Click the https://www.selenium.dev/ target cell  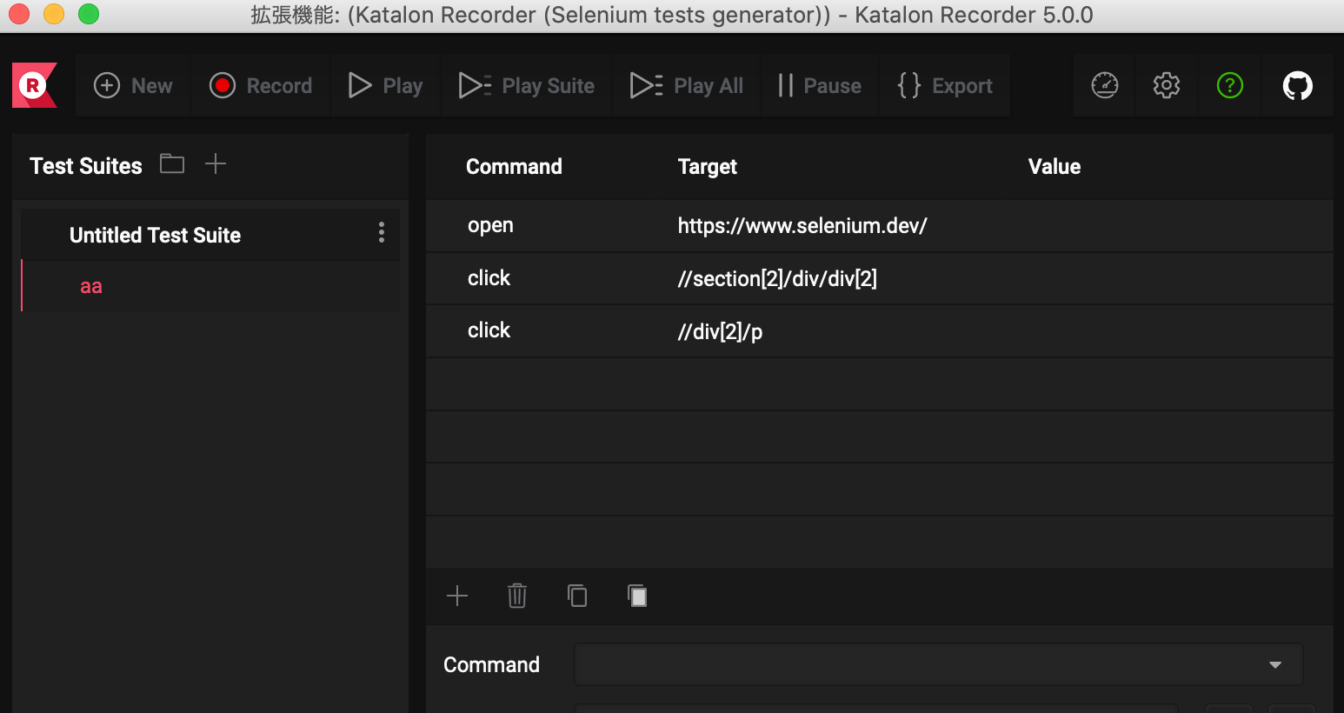(x=802, y=226)
